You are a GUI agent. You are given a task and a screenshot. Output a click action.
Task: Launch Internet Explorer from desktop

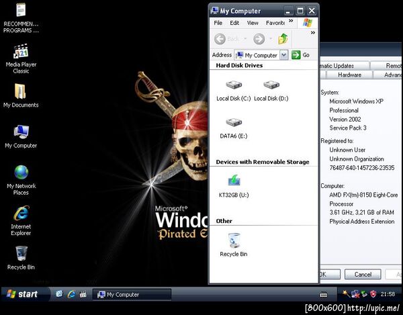21,221
